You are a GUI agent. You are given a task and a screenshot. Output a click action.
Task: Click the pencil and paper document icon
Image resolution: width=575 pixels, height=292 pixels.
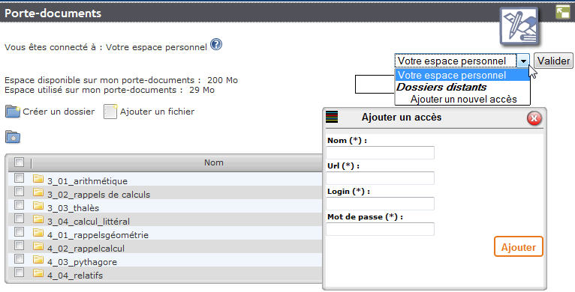point(519,27)
